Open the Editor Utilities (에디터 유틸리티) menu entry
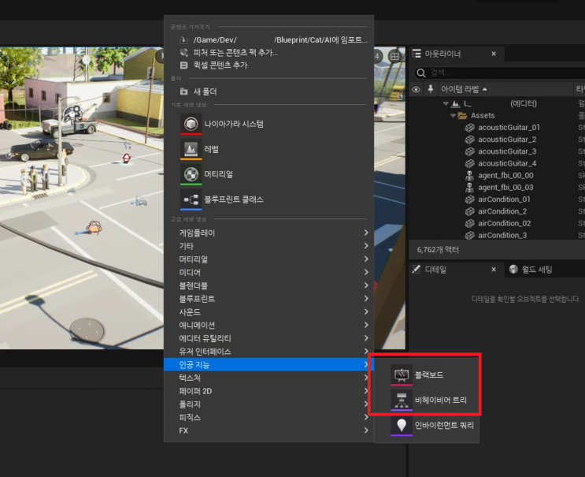The width and height of the screenshot is (585, 477). [x=268, y=338]
